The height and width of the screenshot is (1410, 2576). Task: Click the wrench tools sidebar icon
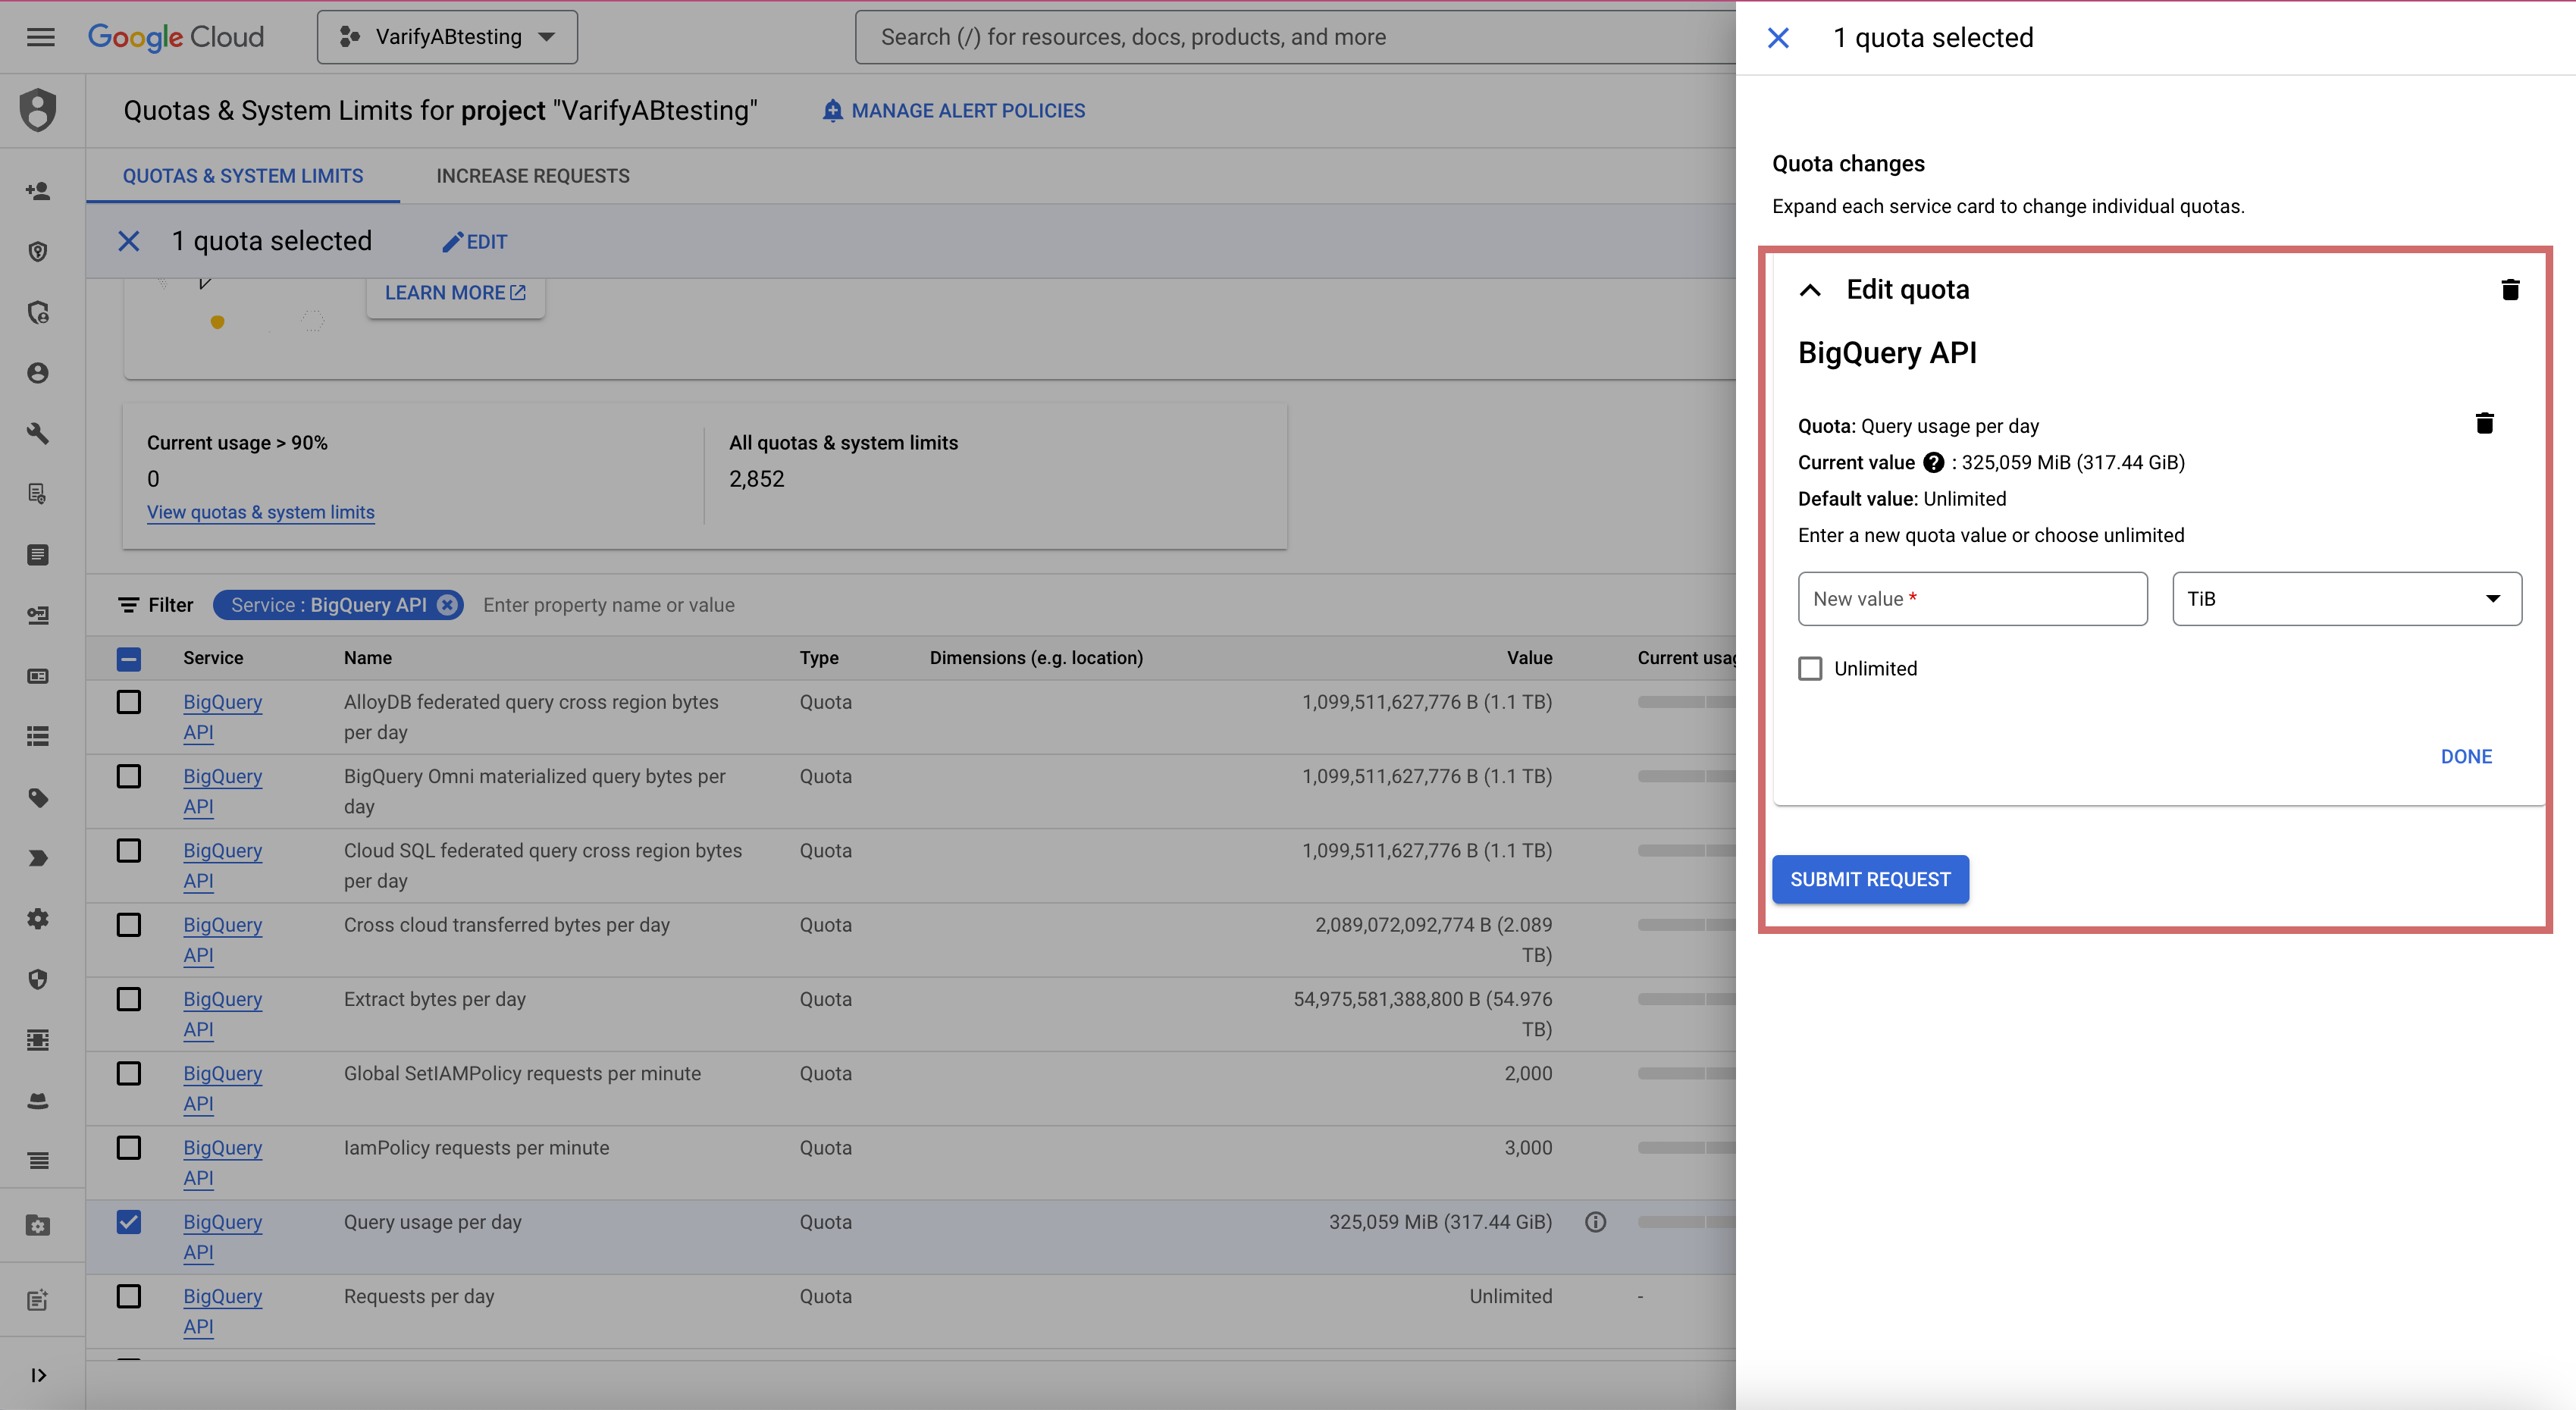(38, 433)
